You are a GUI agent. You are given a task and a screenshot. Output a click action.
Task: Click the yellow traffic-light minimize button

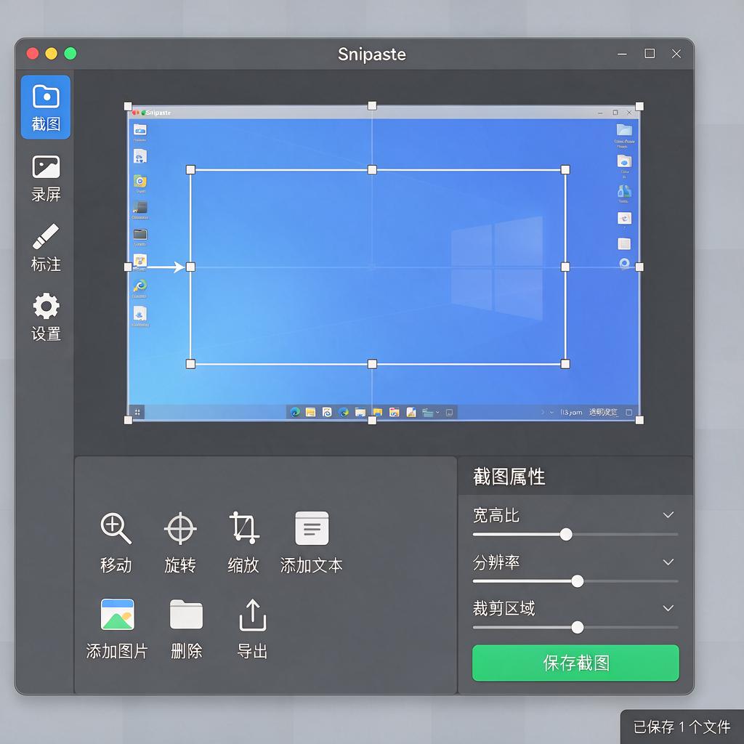tap(52, 54)
